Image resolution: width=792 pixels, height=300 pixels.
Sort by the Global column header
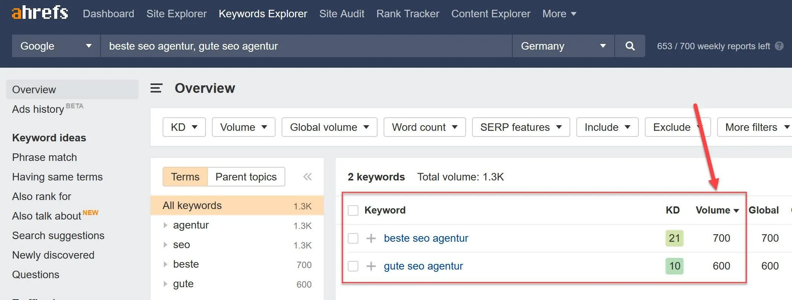(x=764, y=210)
